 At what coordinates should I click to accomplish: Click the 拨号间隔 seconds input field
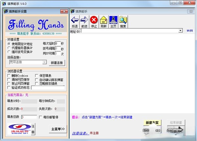click(x=58, y=49)
